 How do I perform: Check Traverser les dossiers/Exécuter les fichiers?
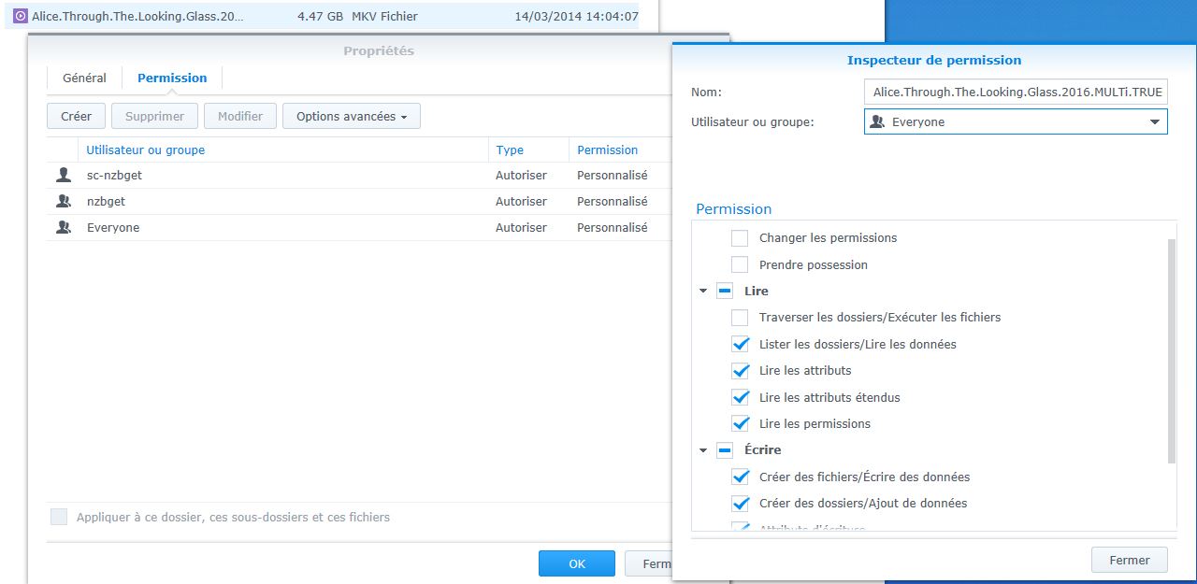tap(740, 317)
